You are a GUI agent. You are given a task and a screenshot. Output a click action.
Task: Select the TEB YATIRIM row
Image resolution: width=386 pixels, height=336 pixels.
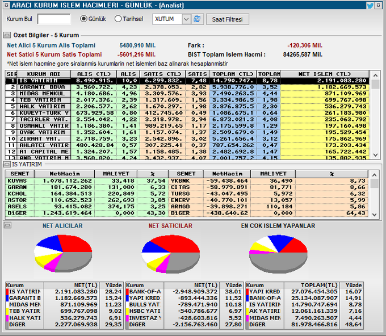[187, 100]
